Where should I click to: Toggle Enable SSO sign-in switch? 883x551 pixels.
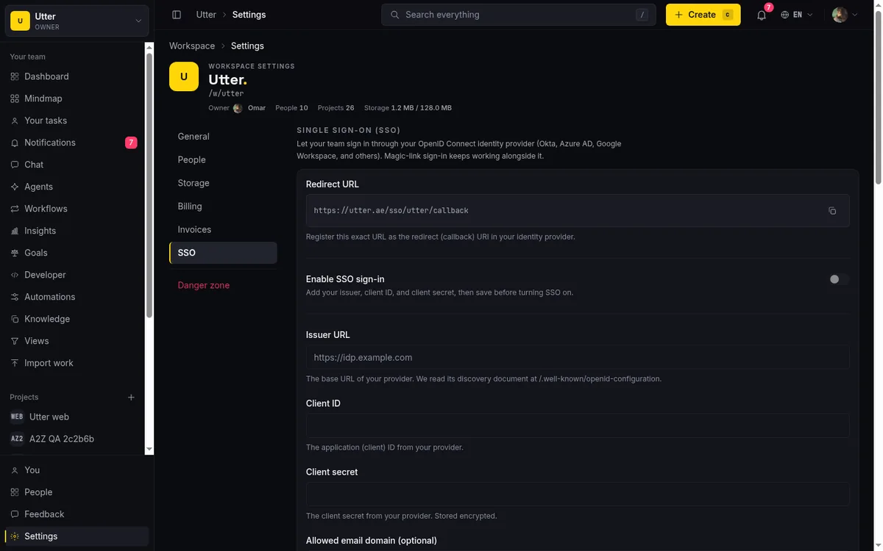pos(839,279)
